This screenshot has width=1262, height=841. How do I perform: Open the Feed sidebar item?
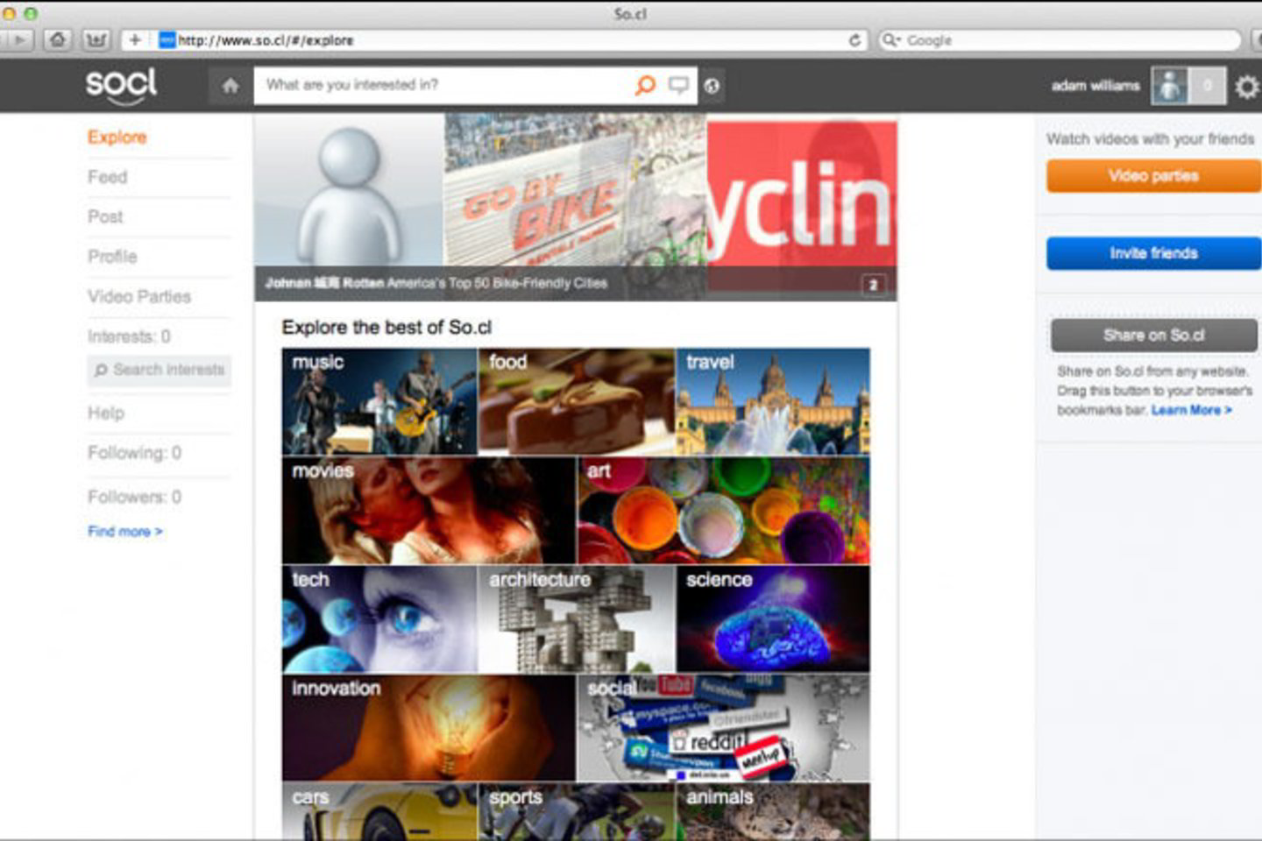107,177
